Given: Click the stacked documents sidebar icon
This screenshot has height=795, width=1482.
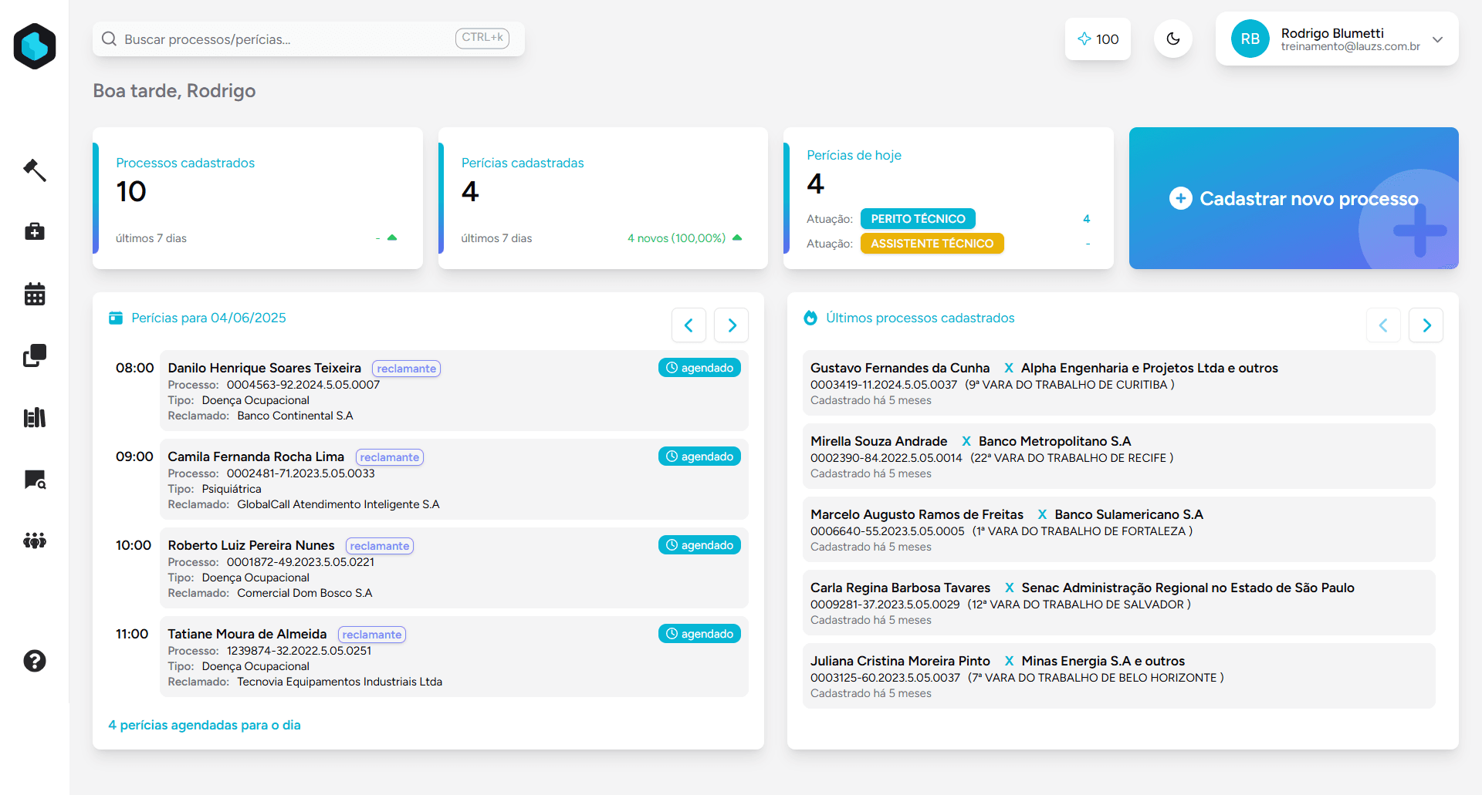Looking at the screenshot, I should [x=35, y=355].
